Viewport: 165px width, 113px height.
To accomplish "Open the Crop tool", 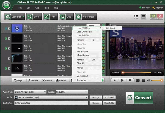I will point(66,16).
